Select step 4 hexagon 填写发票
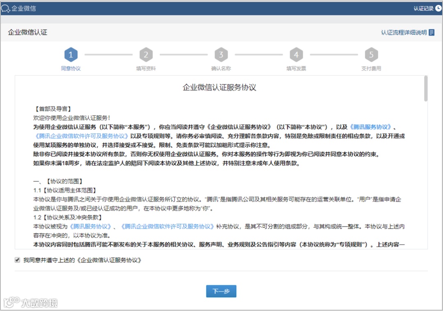Viewport: 443px width, 311px height. click(x=296, y=55)
